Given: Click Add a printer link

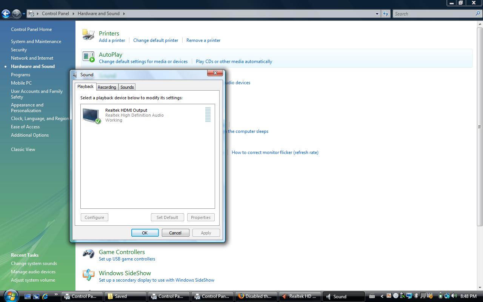Looking at the screenshot, I should 112,40.
